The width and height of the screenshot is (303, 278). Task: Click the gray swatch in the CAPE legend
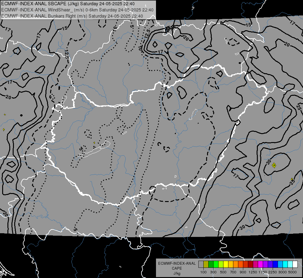click(201, 264)
